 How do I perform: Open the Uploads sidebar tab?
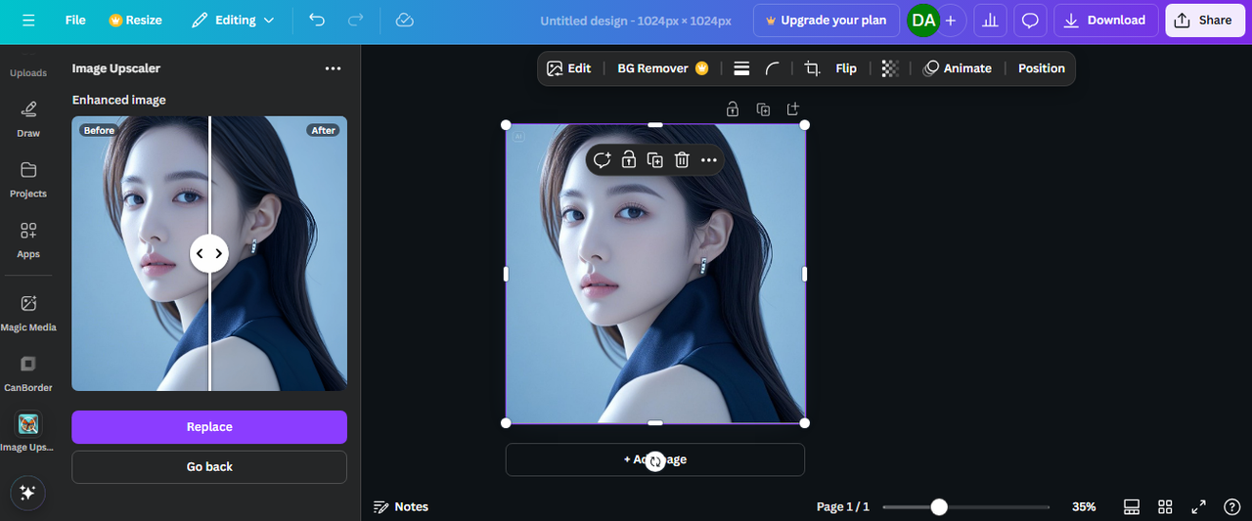[x=28, y=73]
